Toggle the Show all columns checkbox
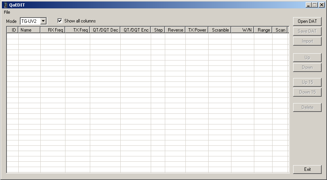Viewport: 327px width, 180px height. click(60, 21)
